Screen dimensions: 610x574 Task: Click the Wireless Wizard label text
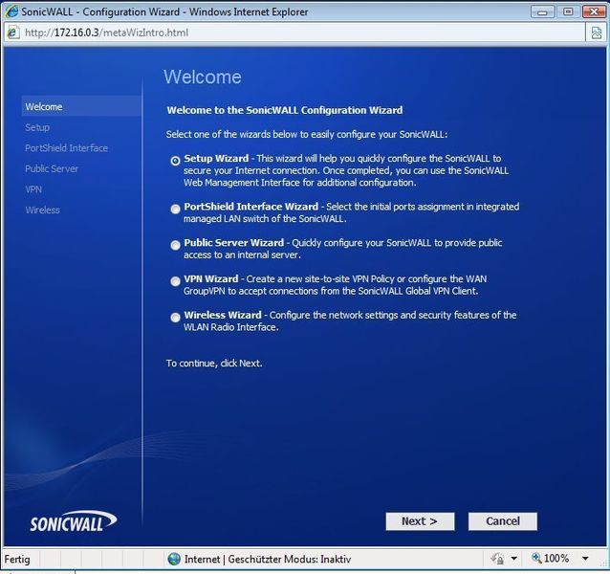pyautogui.click(x=223, y=315)
